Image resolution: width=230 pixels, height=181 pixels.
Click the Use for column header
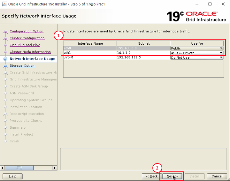pos(197,43)
